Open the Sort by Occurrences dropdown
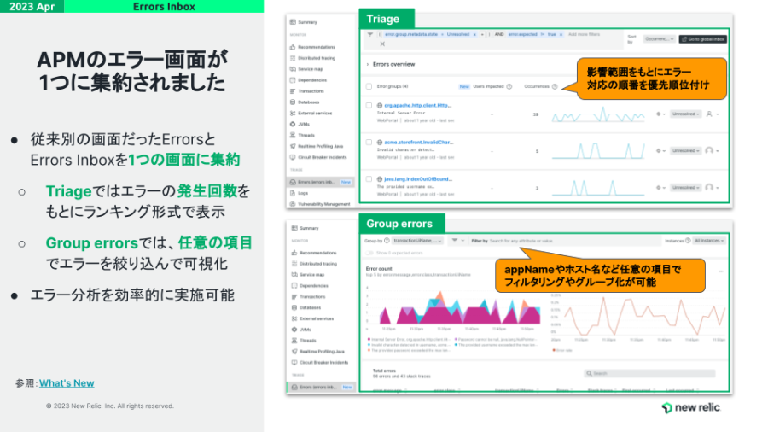The image size is (768, 432). (659, 38)
